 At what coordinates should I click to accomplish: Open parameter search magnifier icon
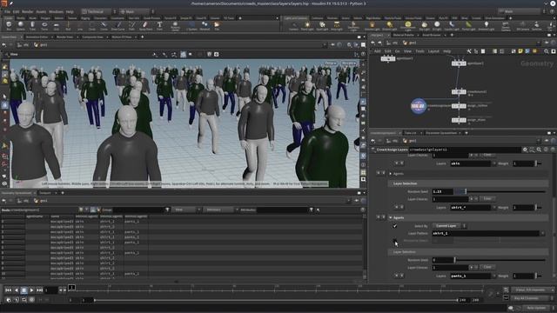pos(539,150)
